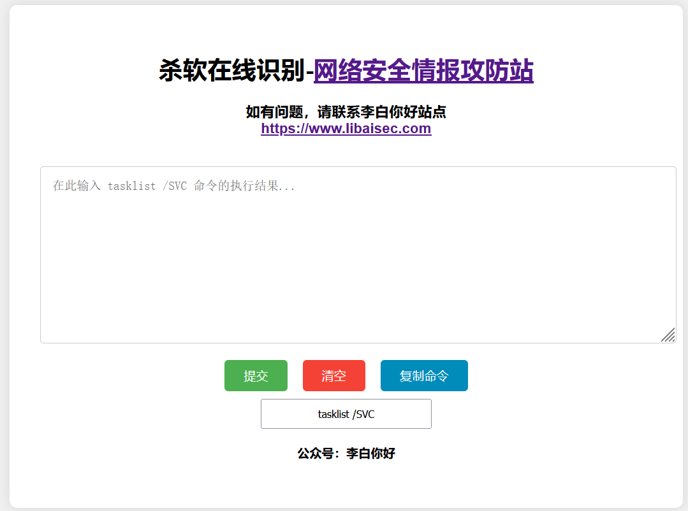Focus the tasklist /SVC result textarea
Image resolution: width=688 pixels, height=511 pixels.
358,255
